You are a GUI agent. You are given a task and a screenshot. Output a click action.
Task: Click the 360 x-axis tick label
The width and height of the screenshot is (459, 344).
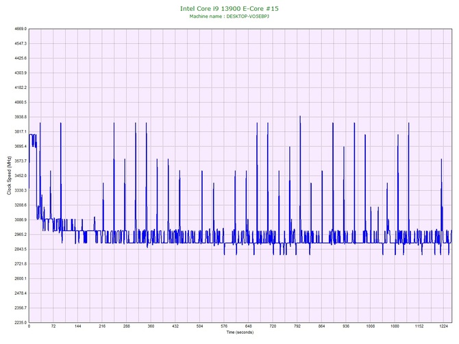point(151,326)
